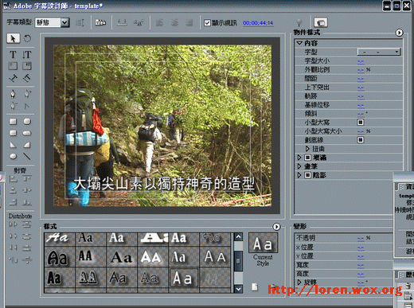Click the X 位置 position value
414x308 pixels.
click(361, 248)
